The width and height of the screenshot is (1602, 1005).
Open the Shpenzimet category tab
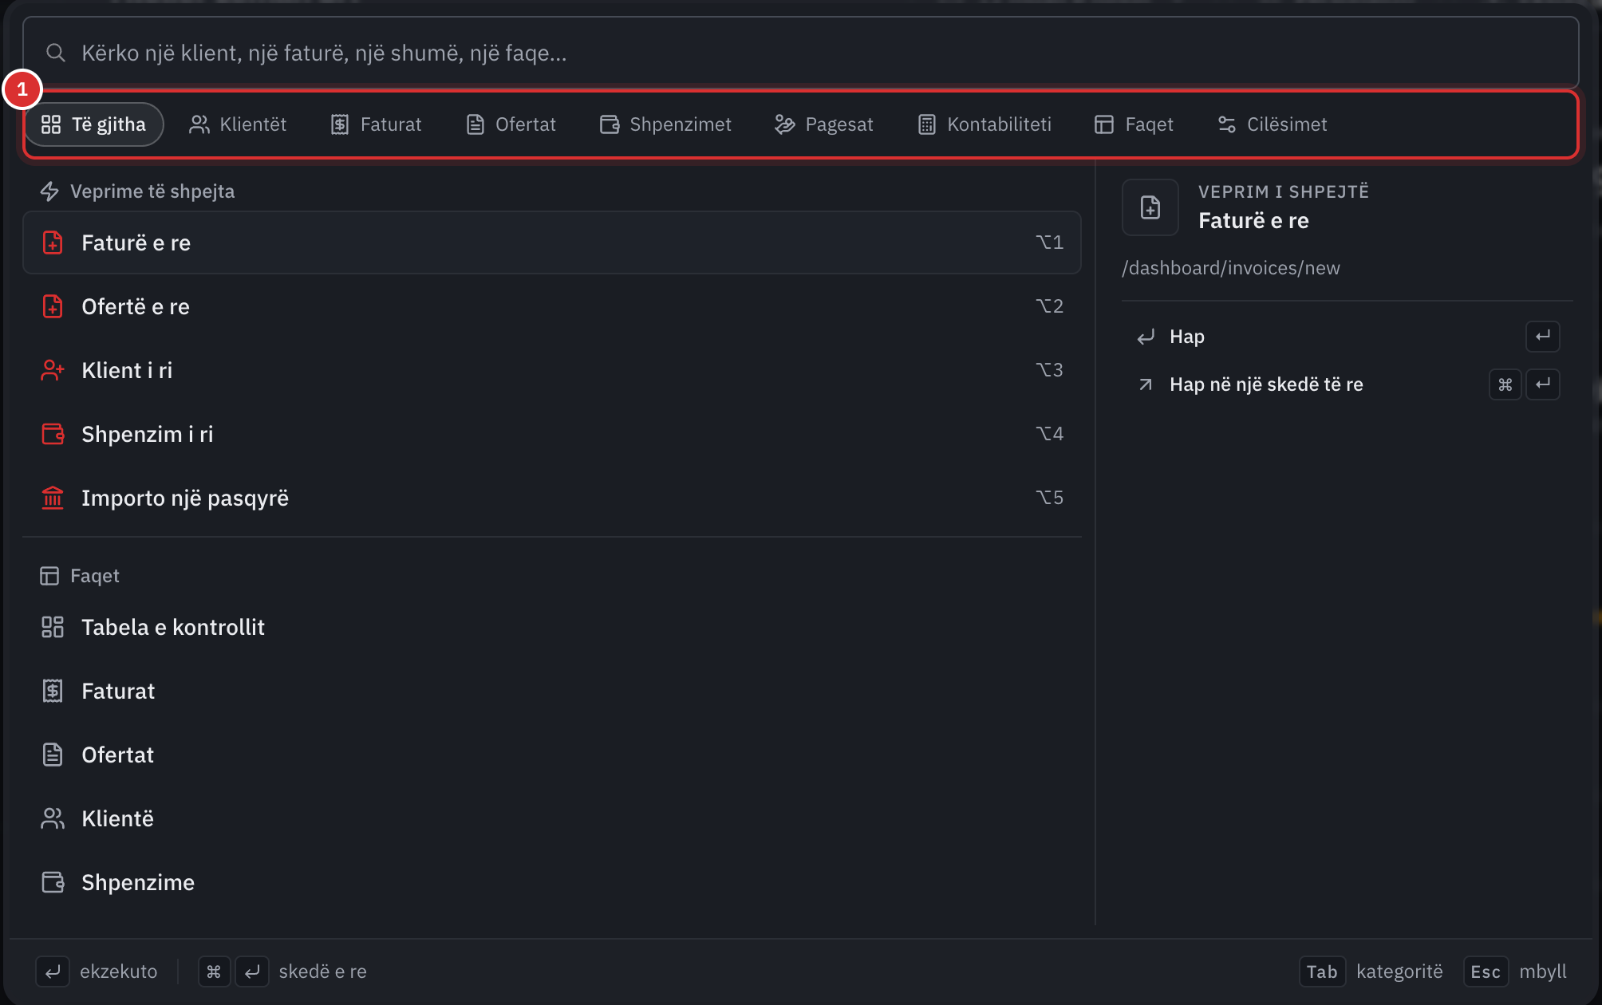[665, 124]
